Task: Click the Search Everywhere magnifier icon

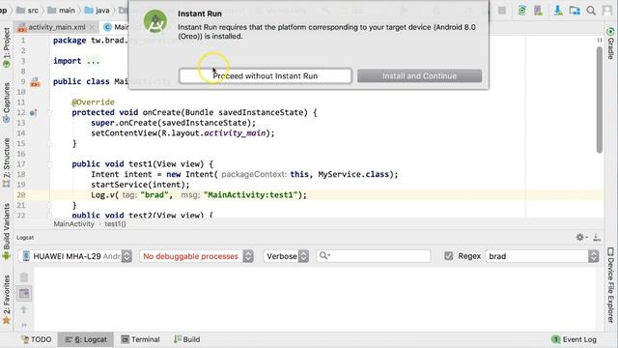Action: [x=591, y=11]
